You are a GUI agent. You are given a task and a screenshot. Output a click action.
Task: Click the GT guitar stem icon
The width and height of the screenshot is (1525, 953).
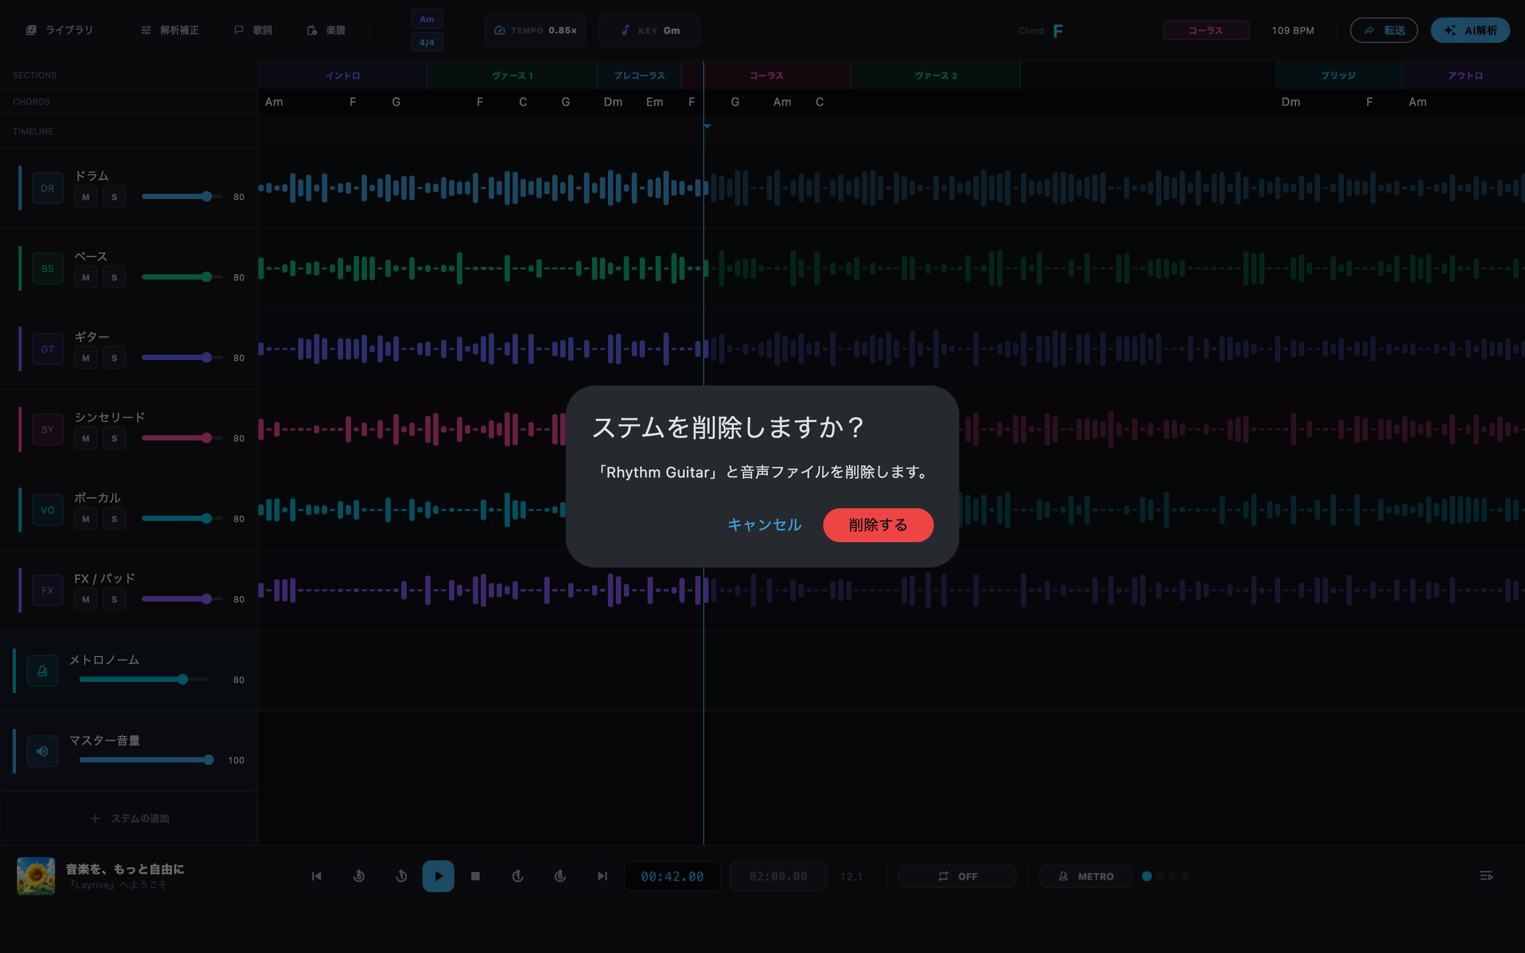47,349
